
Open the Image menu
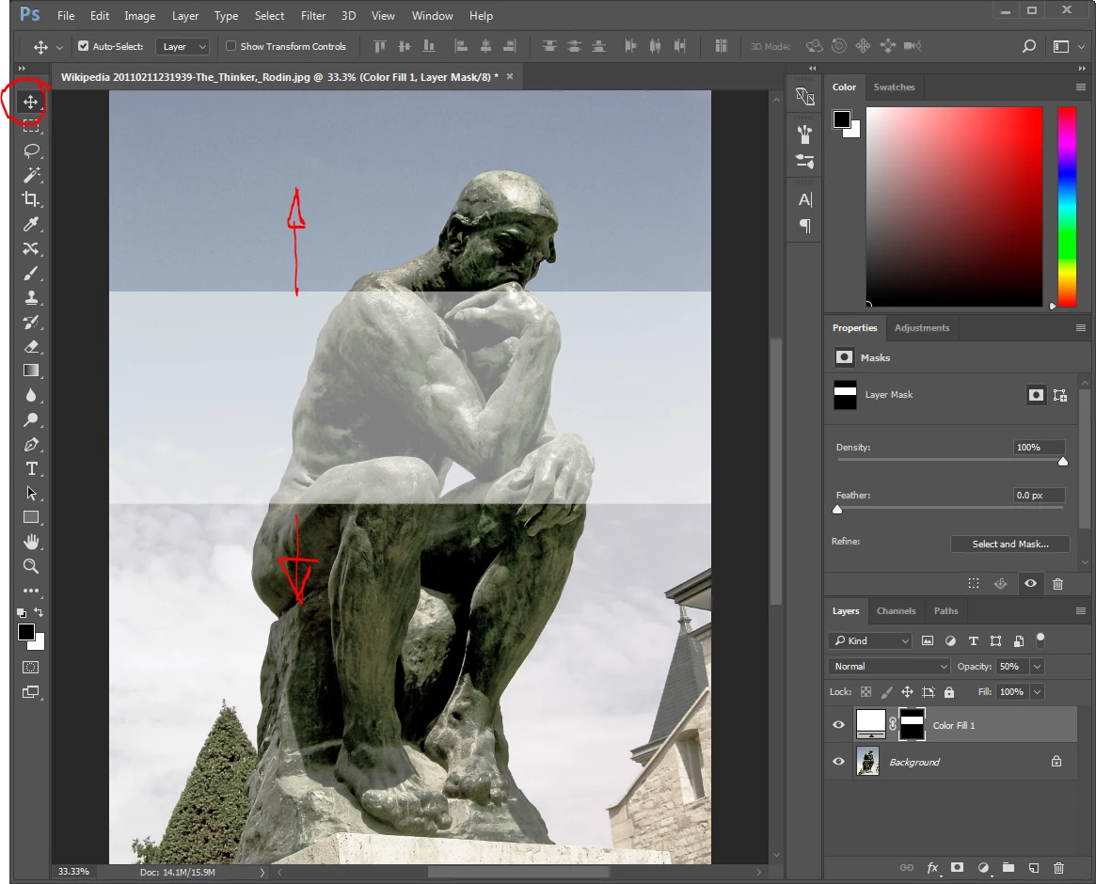(140, 15)
